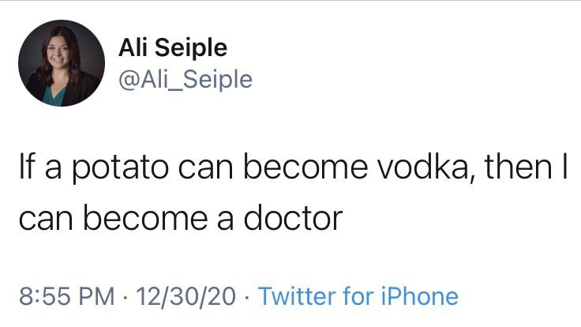Click the display name Ali Seiple
Screen dimensions: 581x327
point(172,48)
